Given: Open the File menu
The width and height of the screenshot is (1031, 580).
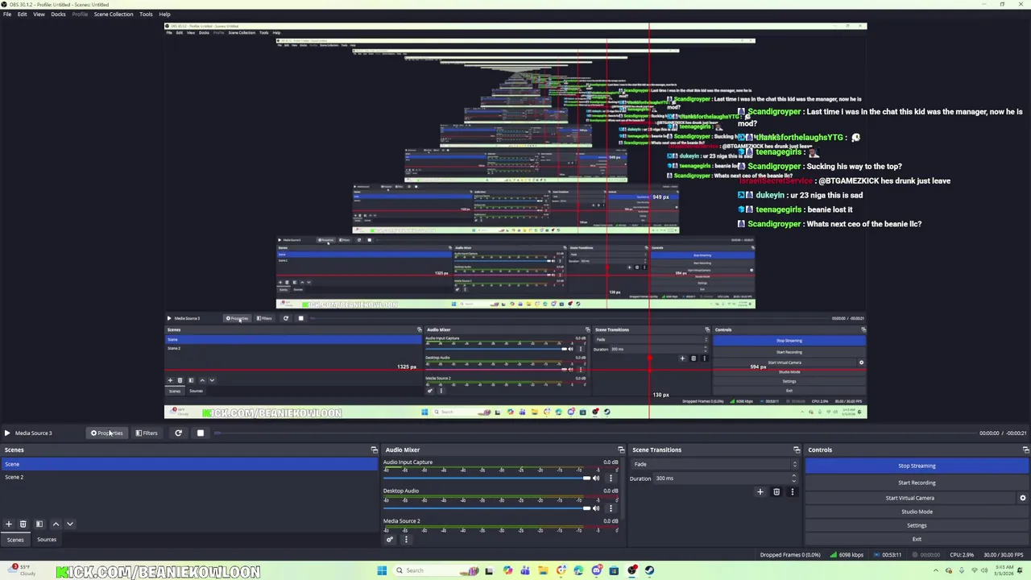Looking at the screenshot, I should point(6,14).
